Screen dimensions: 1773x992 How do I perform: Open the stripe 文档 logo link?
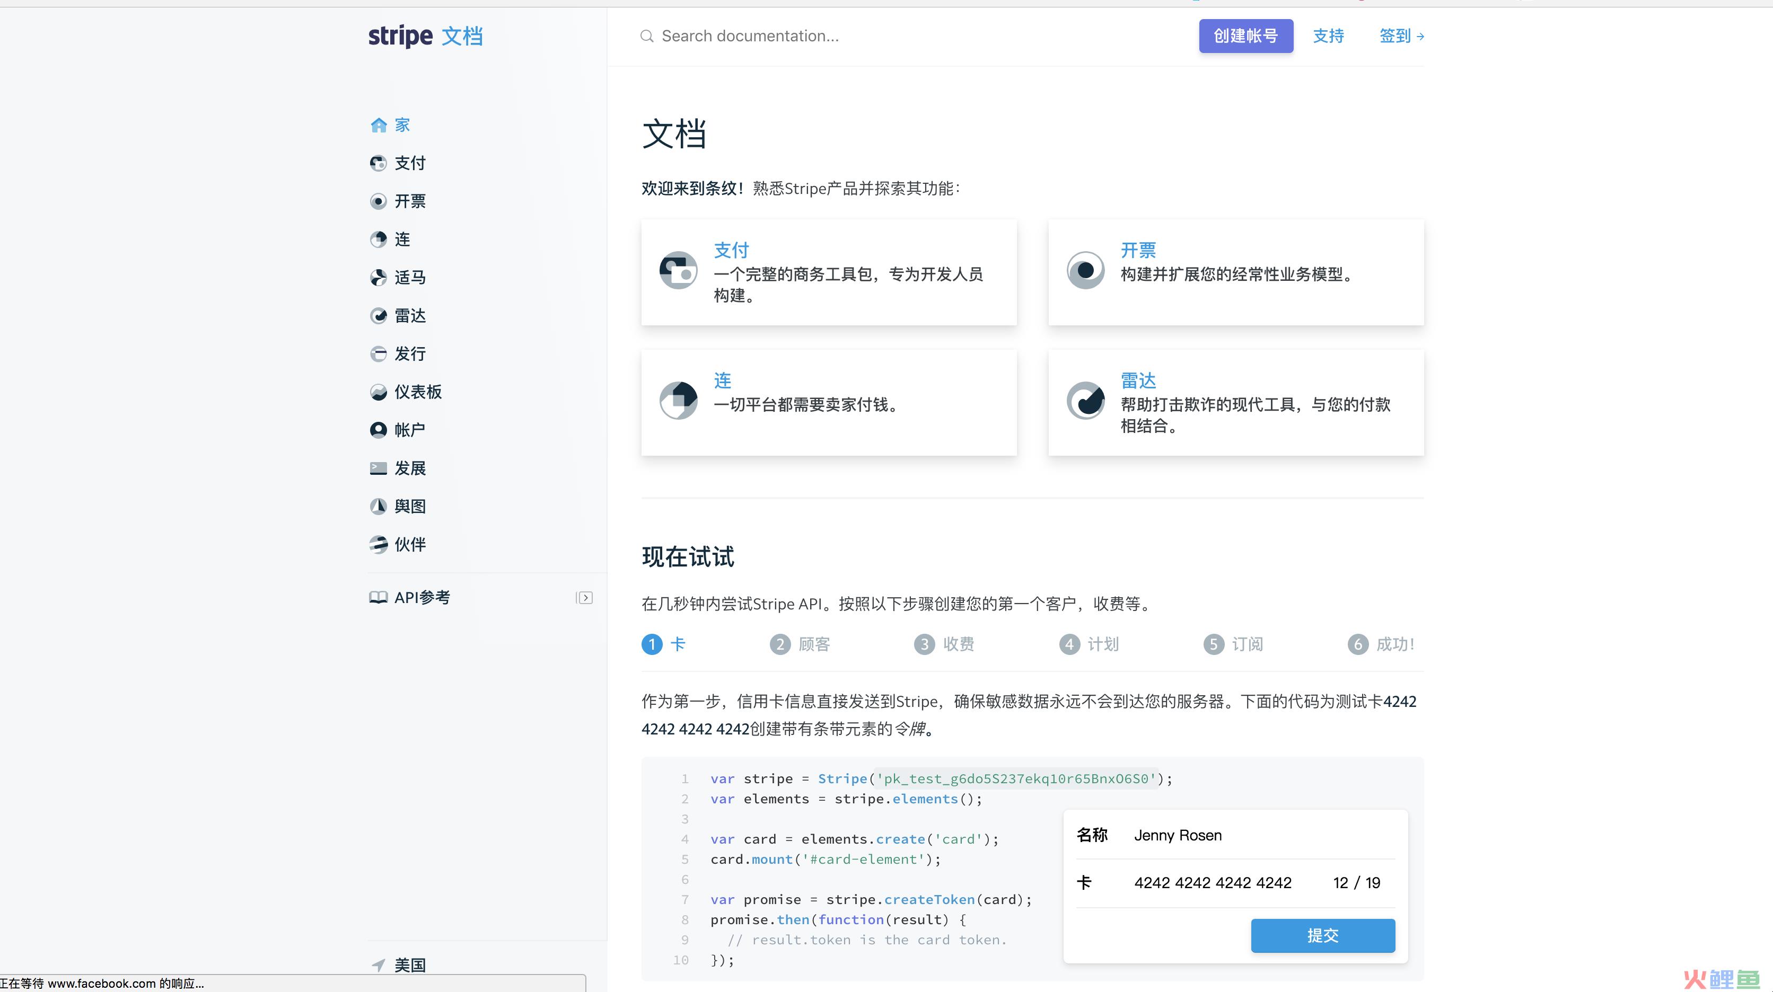pos(425,36)
